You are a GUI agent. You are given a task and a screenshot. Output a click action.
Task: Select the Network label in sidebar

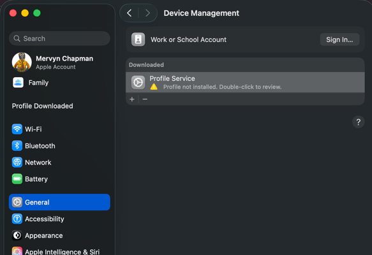click(x=38, y=163)
